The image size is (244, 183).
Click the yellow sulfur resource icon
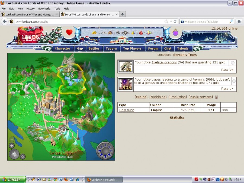point(133,33)
